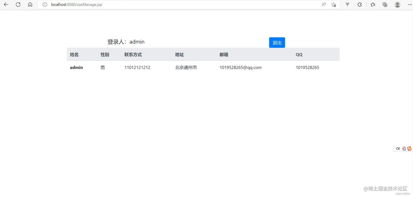Open the browser home page
Viewport: 413px width, 197px height.
(x=30, y=4)
